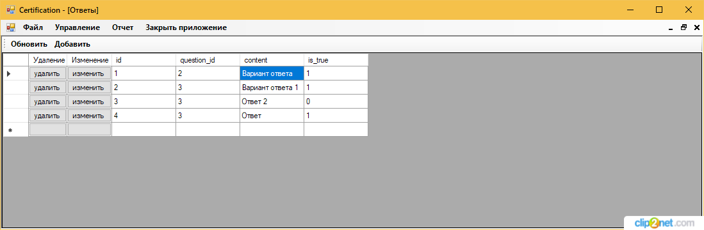This screenshot has height=230, width=704.
Task: Sort by the content column header
Action: [272, 60]
